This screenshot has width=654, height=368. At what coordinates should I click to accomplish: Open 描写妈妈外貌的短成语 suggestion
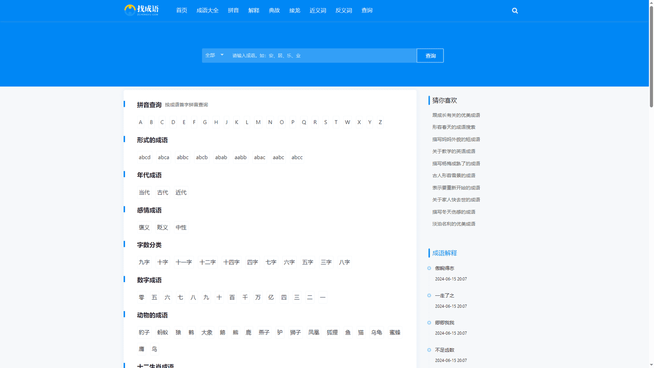point(456,139)
